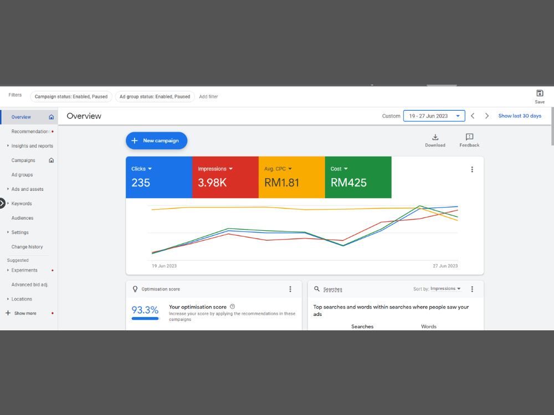Screen dimensions: 554x415
Task: Click Ad group status: Enabled, Paused chip
Action: point(155,97)
